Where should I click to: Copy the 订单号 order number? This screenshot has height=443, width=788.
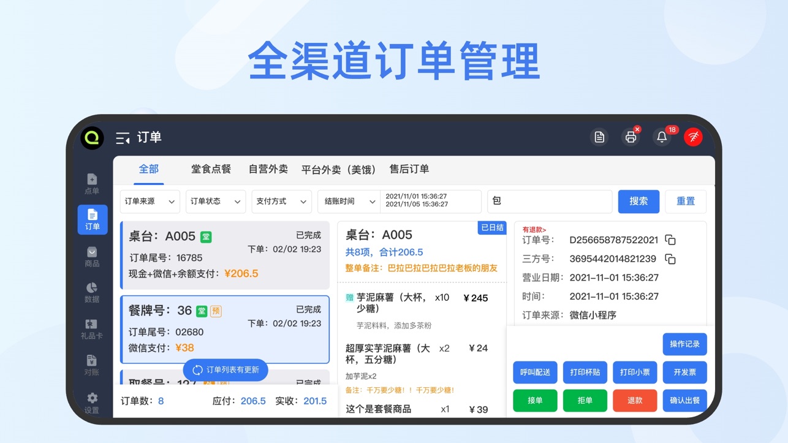[670, 240]
